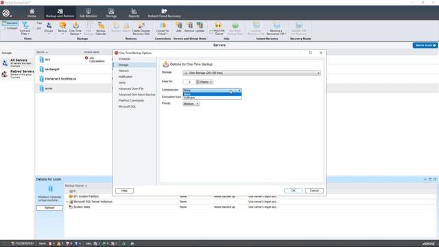Open the Reports tab
This screenshot has height=247, width=439.
point(134,13)
